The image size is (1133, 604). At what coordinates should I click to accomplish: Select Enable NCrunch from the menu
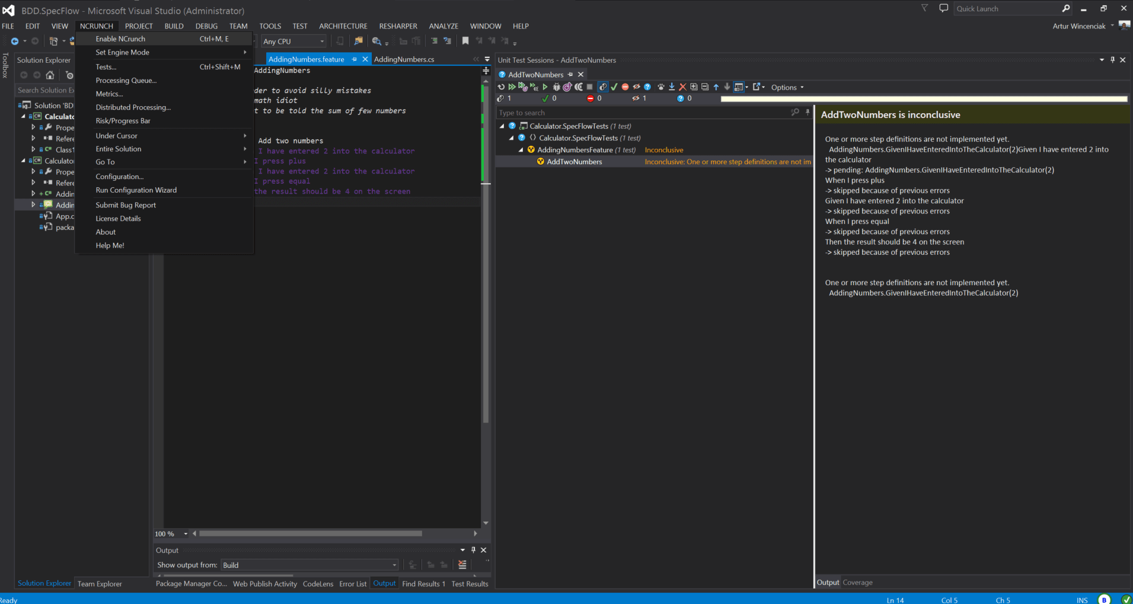[x=120, y=39]
